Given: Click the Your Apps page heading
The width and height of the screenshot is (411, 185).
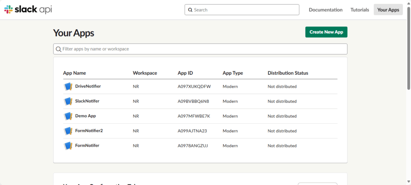Looking at the screenshot, I should pos(74,33).
